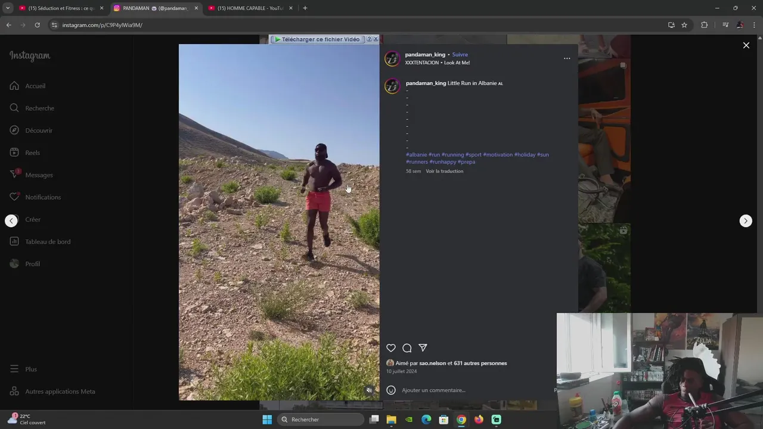Viewport: 763px width, 429px height.
Task: Open XXXTENTACION Look At Me audio
Action: (438, 63)
